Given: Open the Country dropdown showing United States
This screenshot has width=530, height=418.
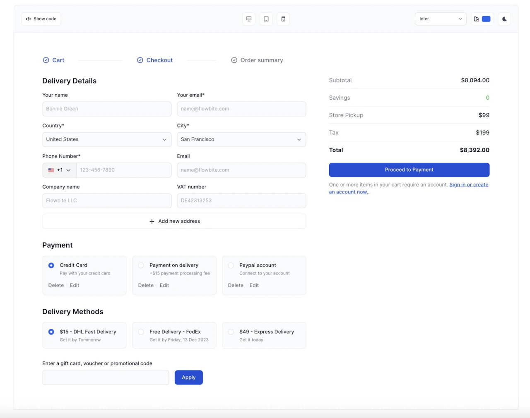Looking at the screenshot, I should pyautogui.click(x=106, y=139).
